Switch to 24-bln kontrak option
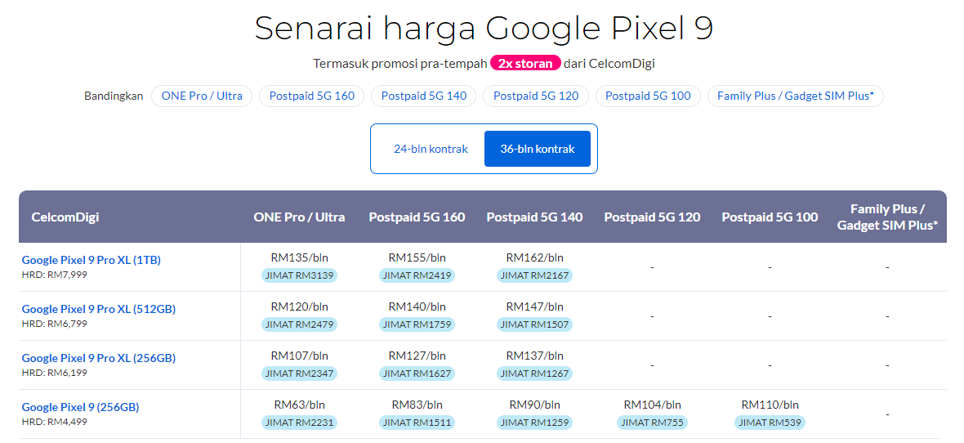 point(431,149)
